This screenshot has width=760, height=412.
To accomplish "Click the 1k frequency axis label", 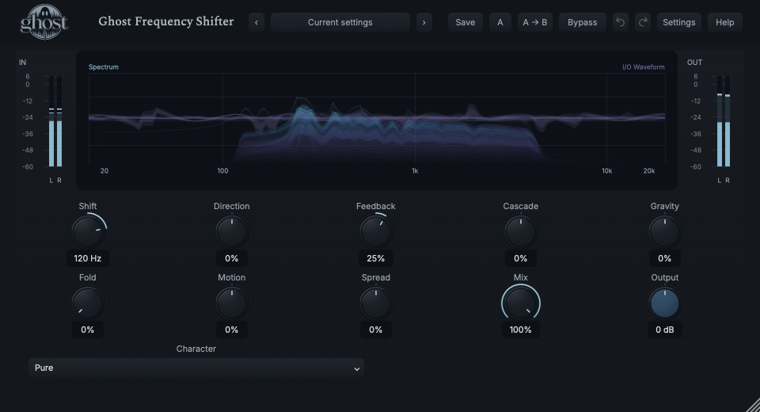I will pos(415,171).
